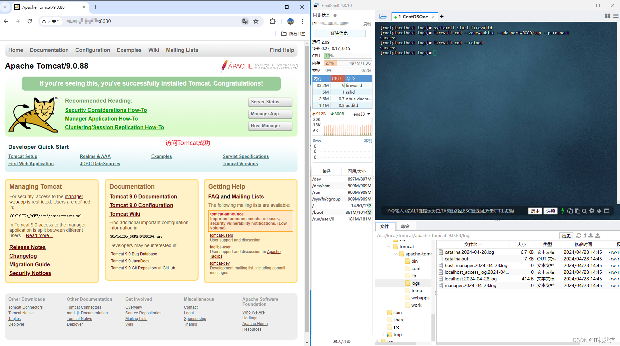This screenshot has width=620, height=346.
Task: Select catalina.out file
Action: pos(528,259)
